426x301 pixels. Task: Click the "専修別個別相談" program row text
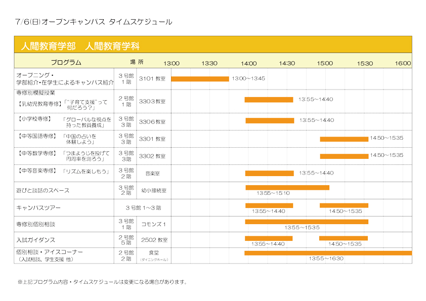coord(35,224)
